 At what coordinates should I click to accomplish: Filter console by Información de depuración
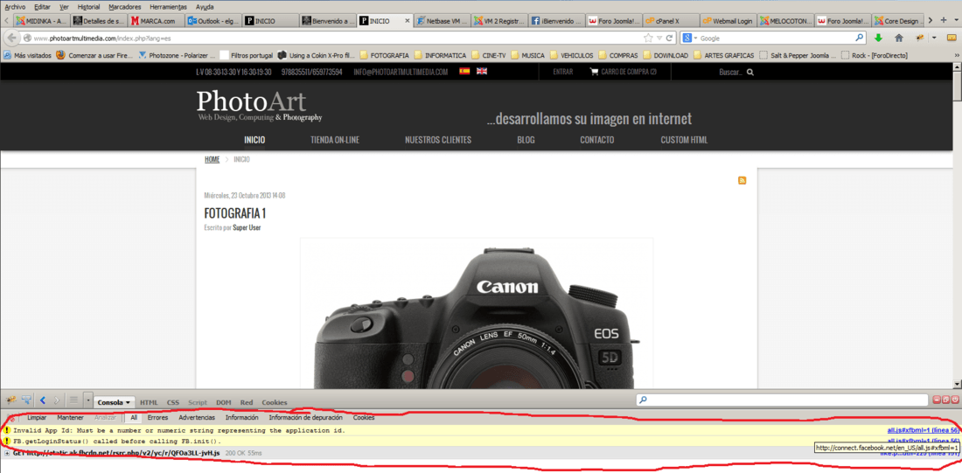[305, 418]
